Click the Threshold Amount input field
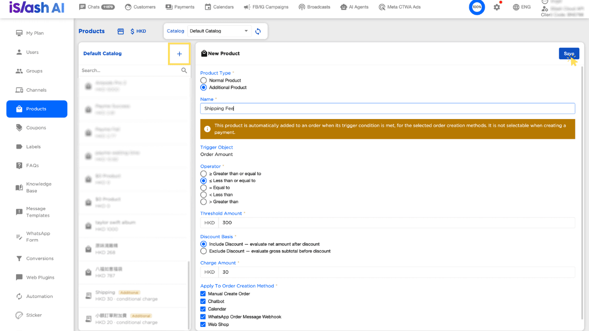This screenshot has width=589, height=331. coord(397,223)
